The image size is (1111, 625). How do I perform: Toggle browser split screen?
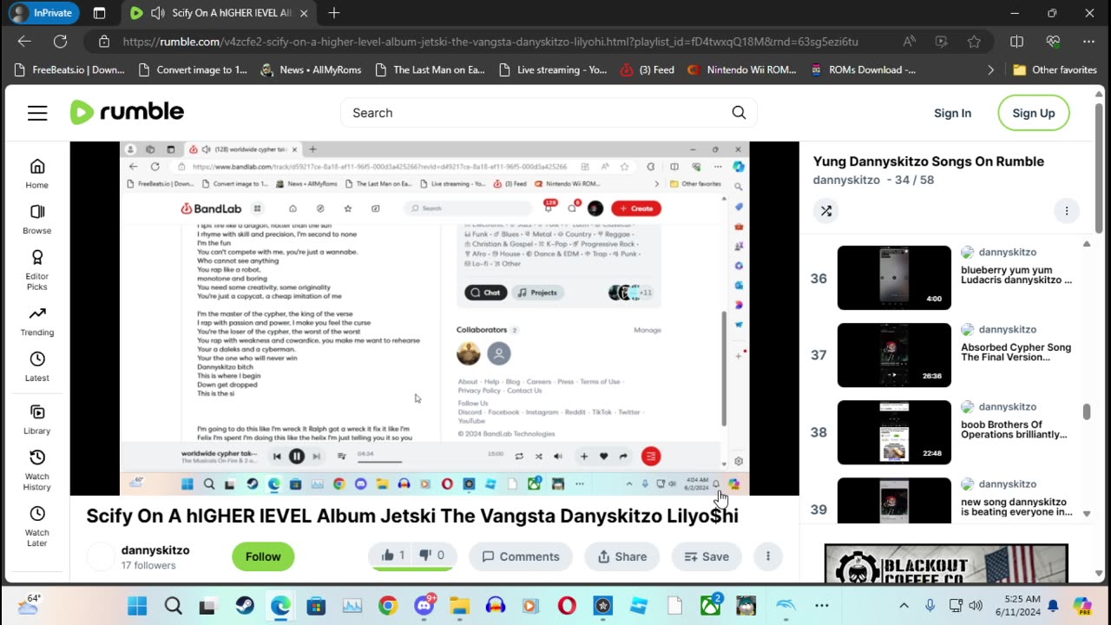point(1016,41)
